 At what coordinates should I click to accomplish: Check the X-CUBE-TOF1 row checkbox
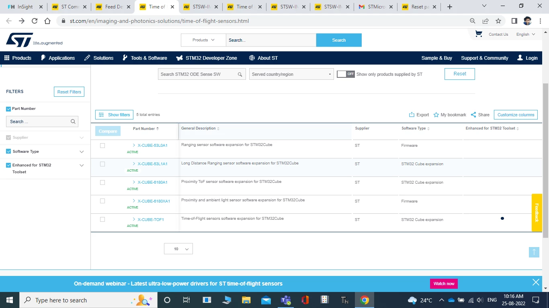(x=102, y=219)
